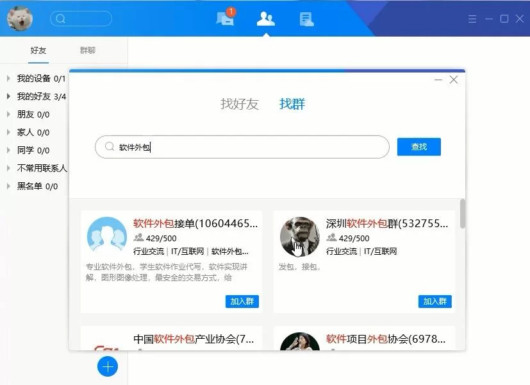Image resolution: width=530 pixels, height=385 pixels.
Task: Expand the 家人 contact group
Action: [8, 133]
